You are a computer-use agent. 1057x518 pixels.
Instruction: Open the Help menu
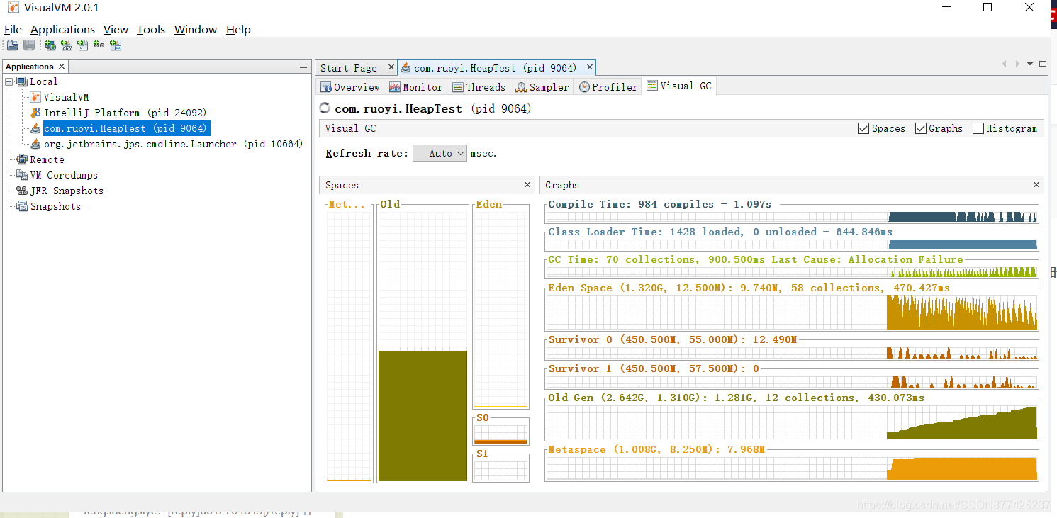(x=238, y=29)
